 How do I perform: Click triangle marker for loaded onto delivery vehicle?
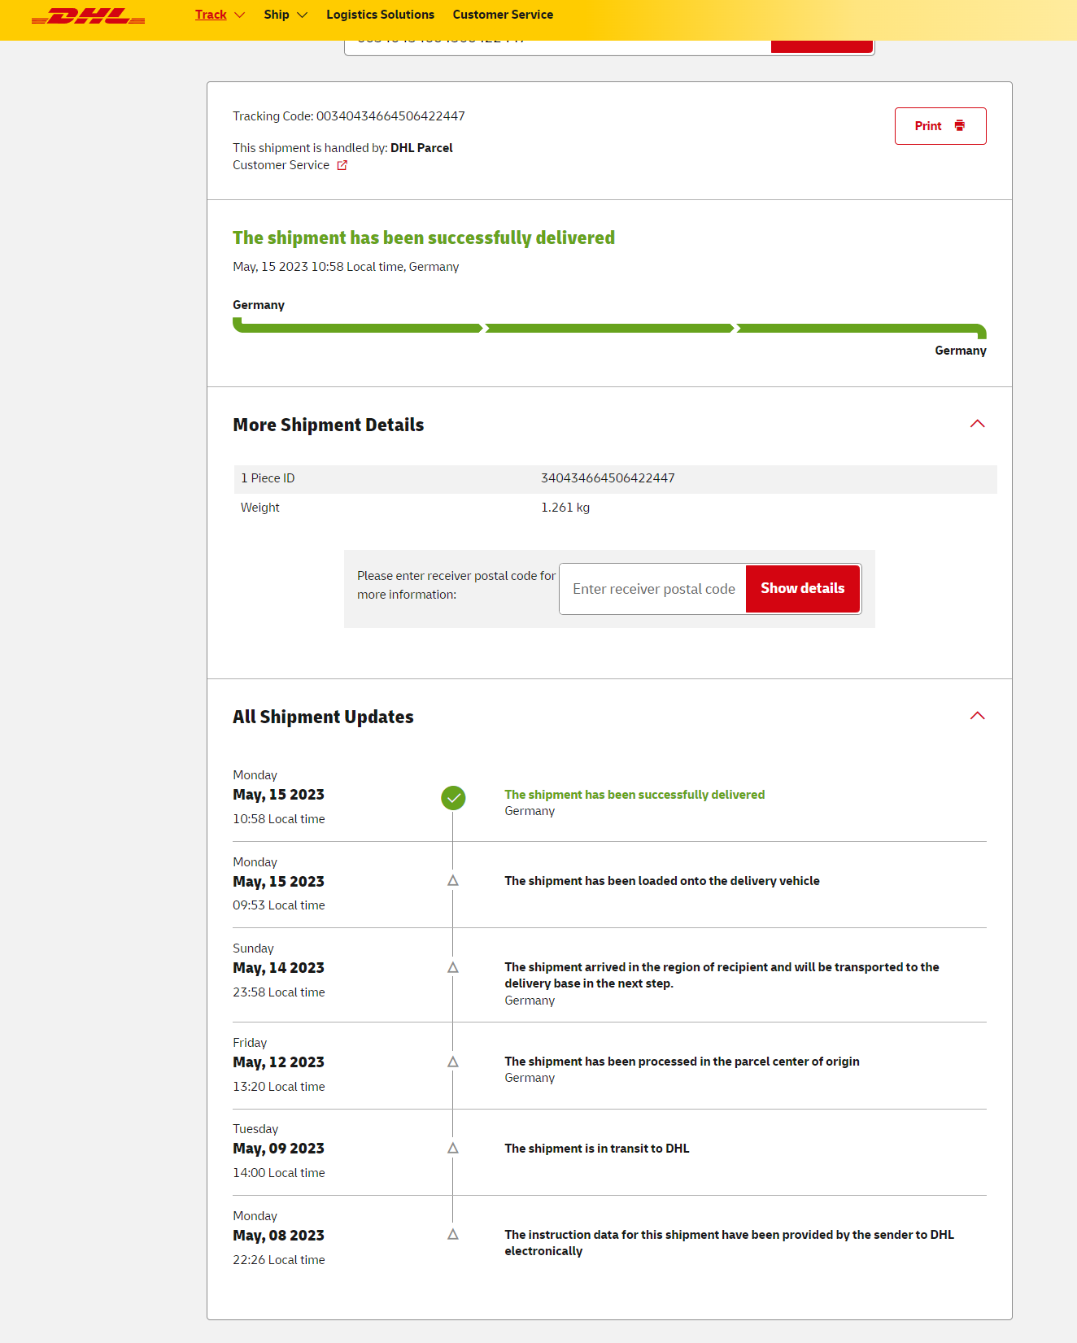453,881
